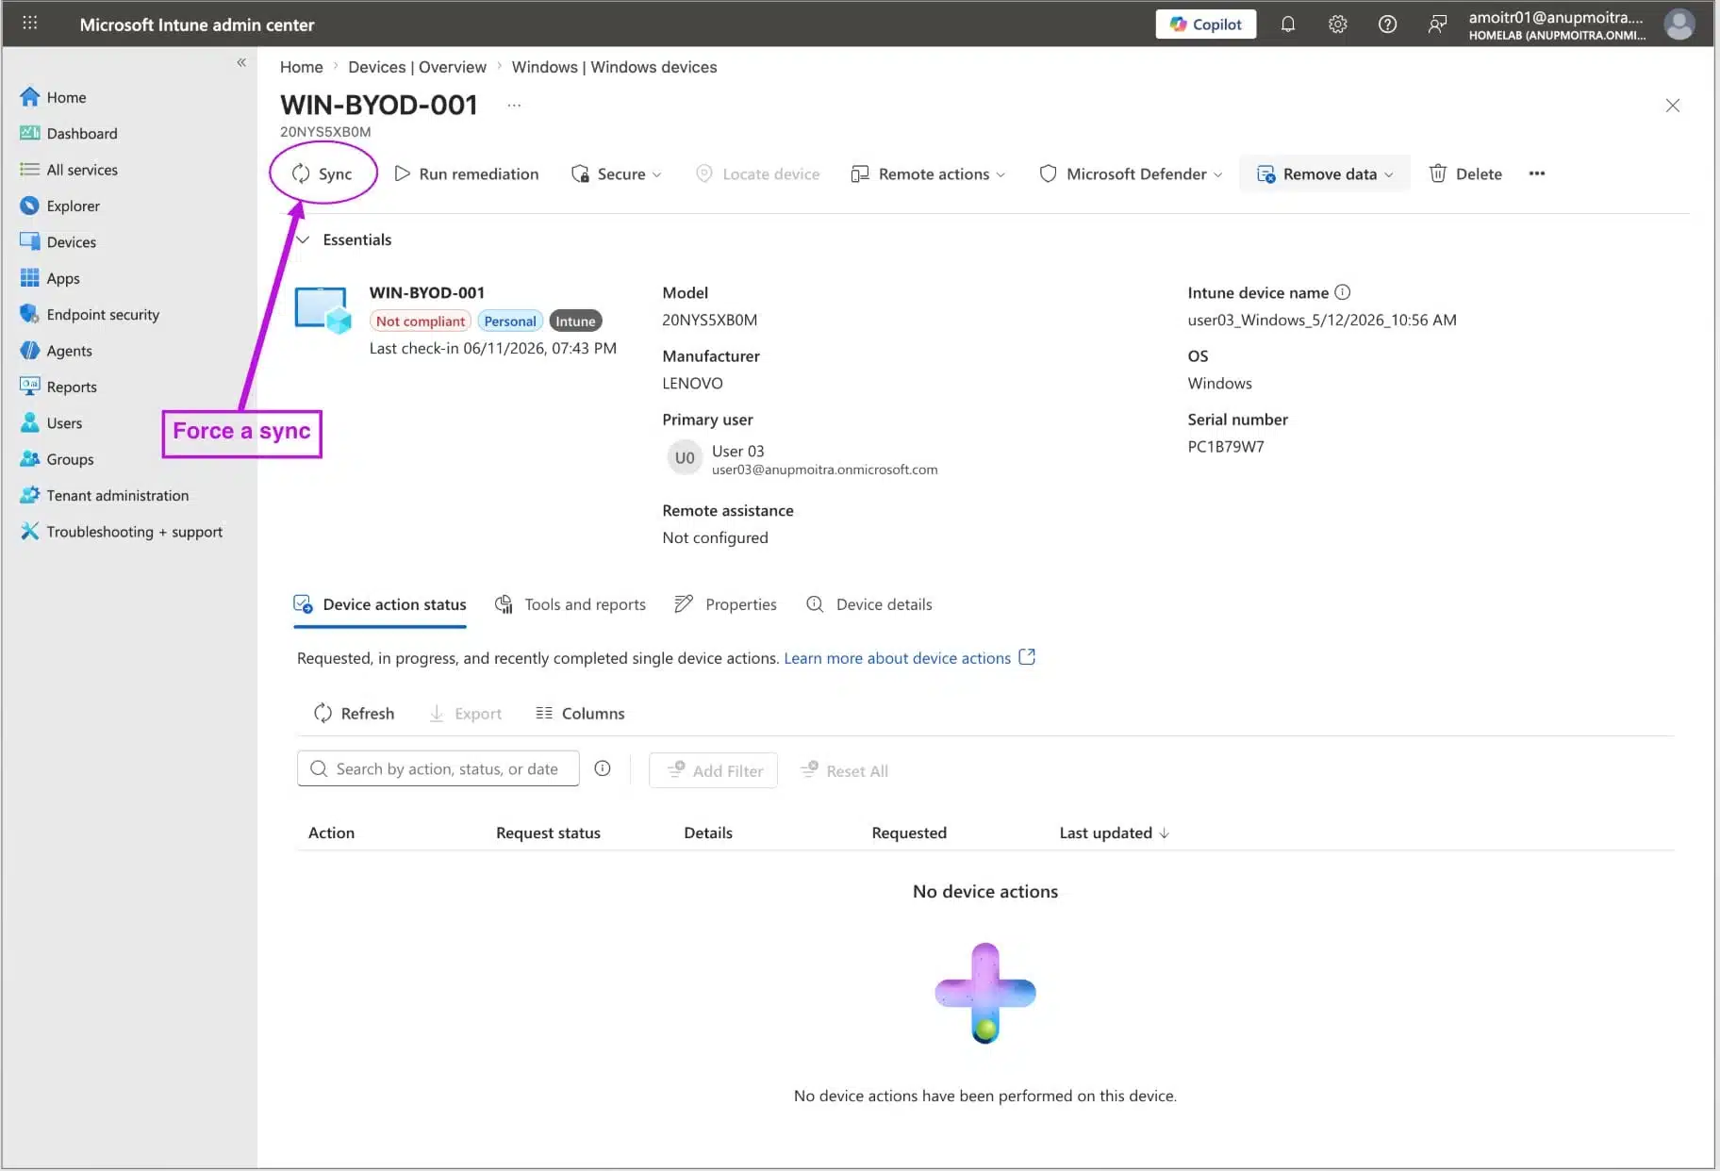Click the Intune badge
1720x1171 pixels.
575,321
